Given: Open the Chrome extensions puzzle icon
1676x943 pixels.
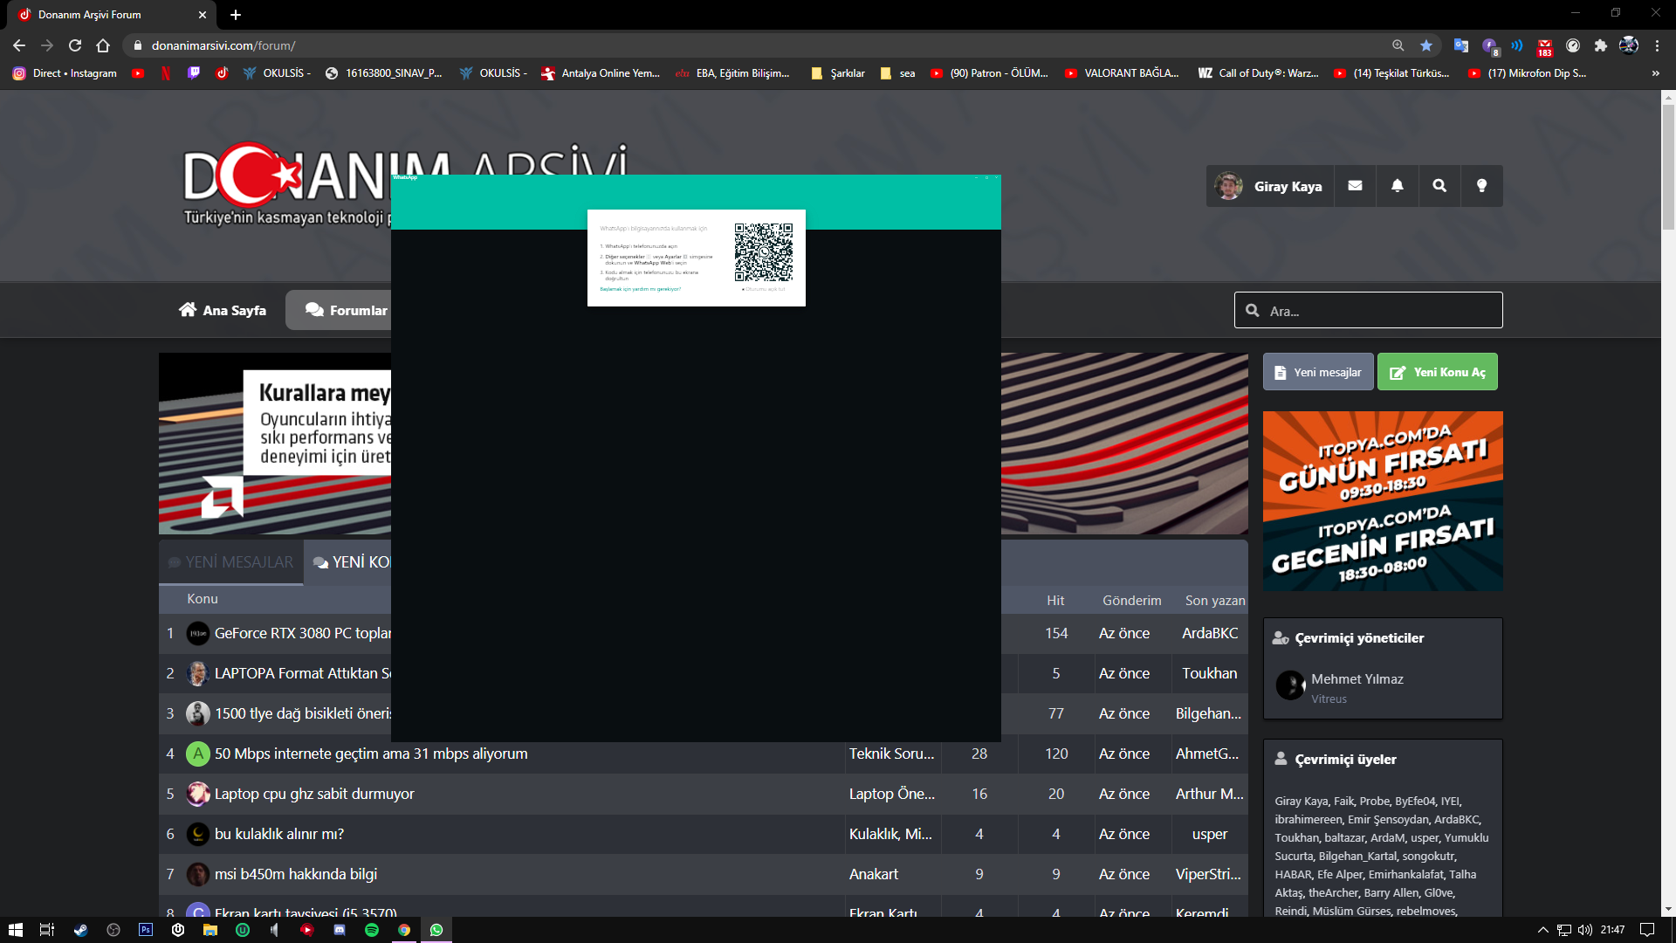Looking at the screenshot, I should pyautogui.click(x=1600, y=45).
